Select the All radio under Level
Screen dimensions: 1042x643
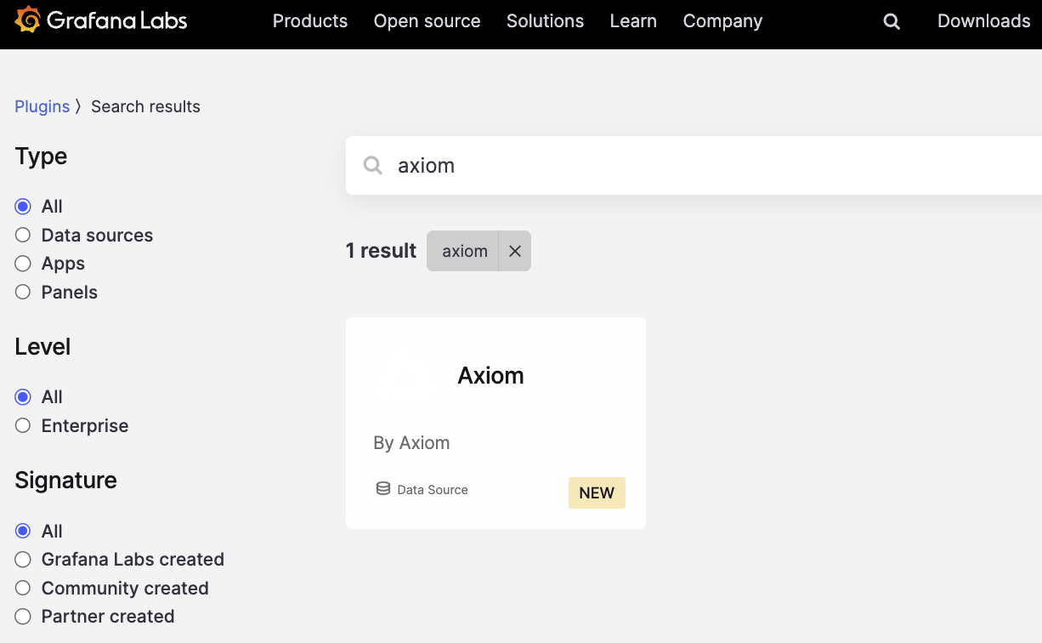point(23,397)
